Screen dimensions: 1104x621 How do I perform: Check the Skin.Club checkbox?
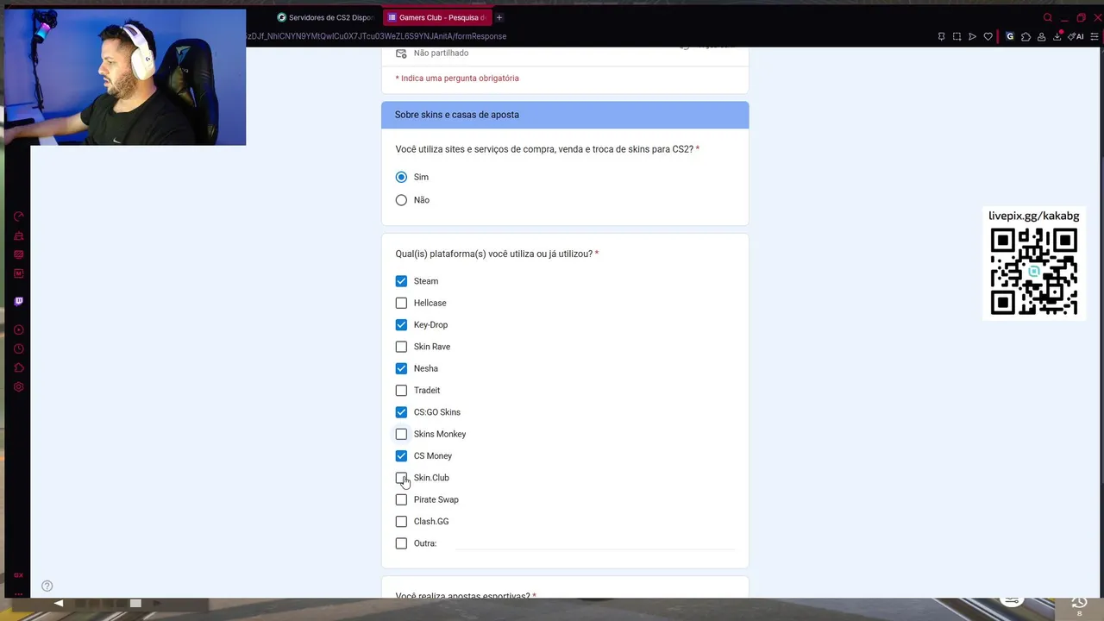point(401,478)
